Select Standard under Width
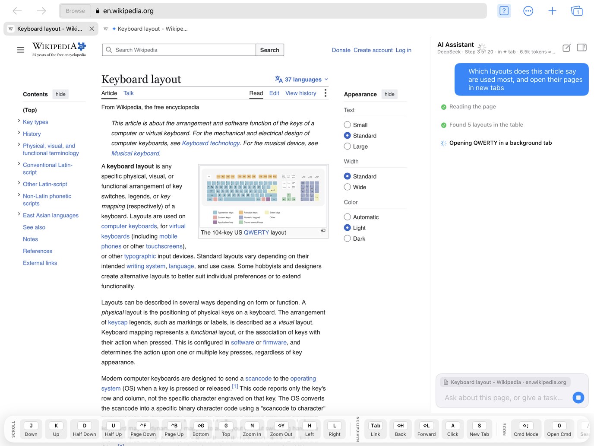 click(348, 176)
